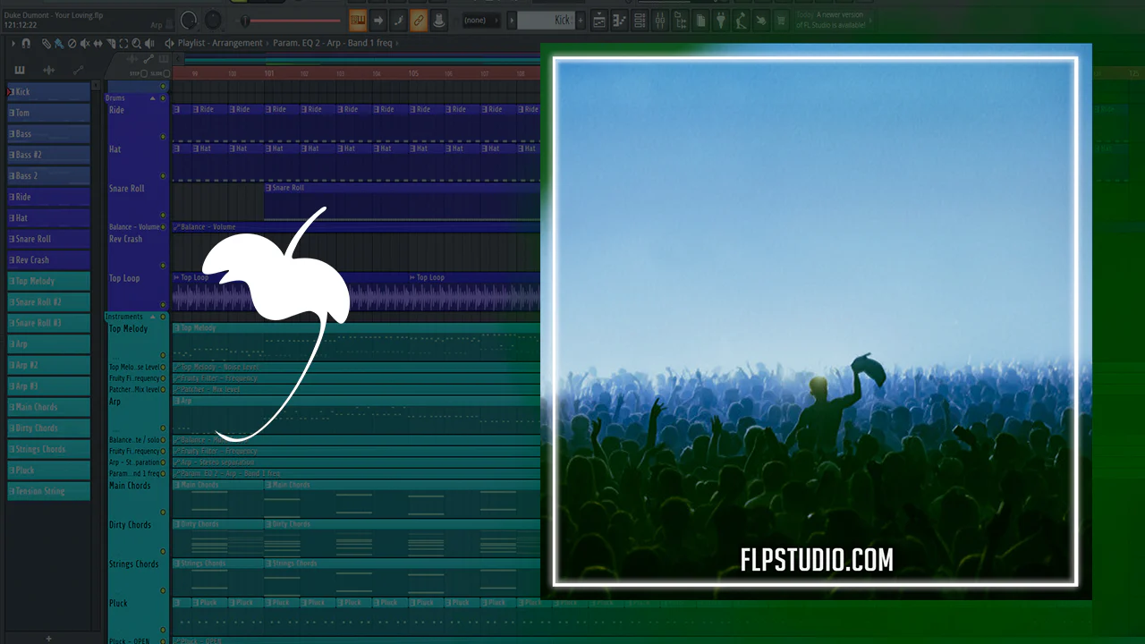Click the speaker icon before Playlist title
Image resolution: width=1145 pixels, height=644 pixels.
(x=169, y=43)
